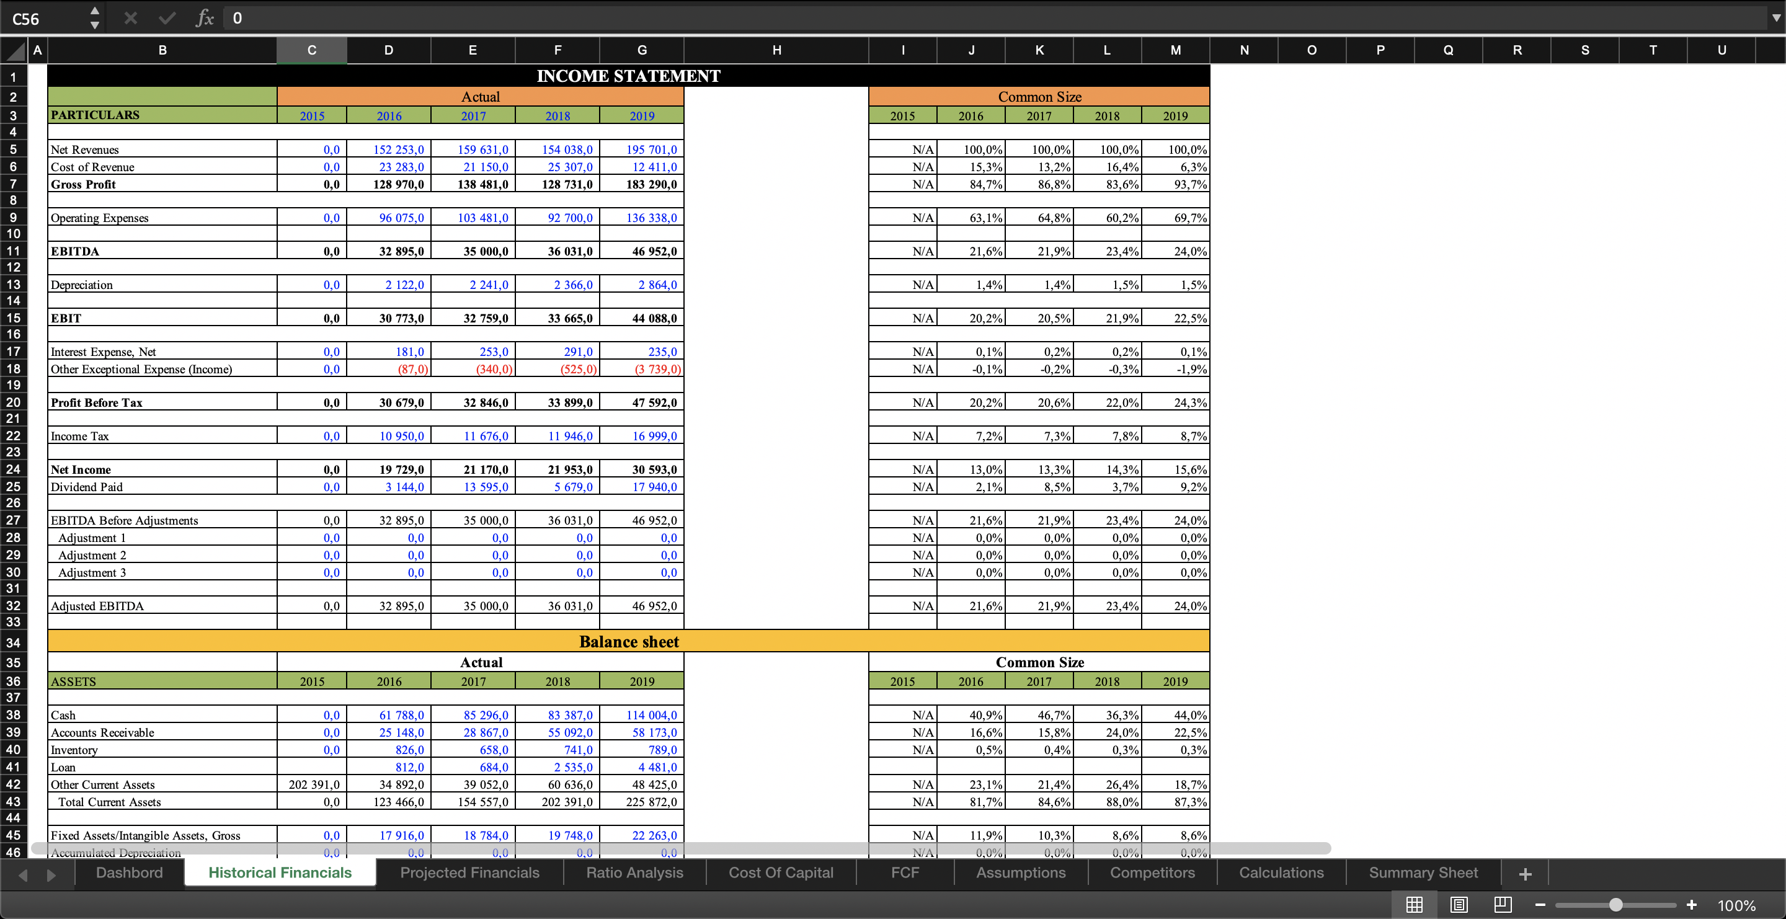This screenshot has width=1786, height=919.
Task: Decrement the cell reference with the down arrow
Action: 94,25
